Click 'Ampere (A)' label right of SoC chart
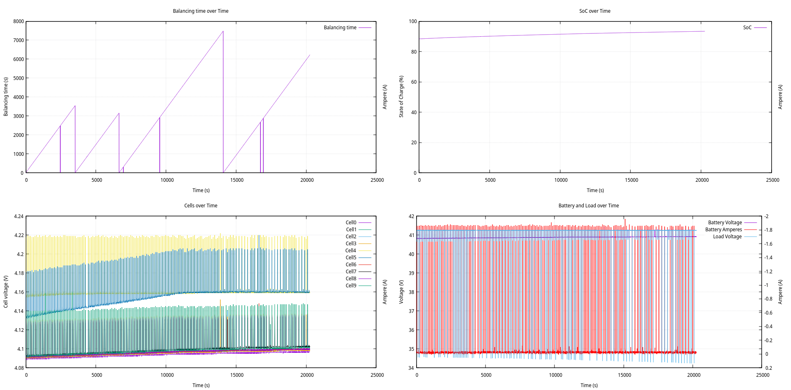791x390 pixels. pyautogui.click(x=780, y=96)
